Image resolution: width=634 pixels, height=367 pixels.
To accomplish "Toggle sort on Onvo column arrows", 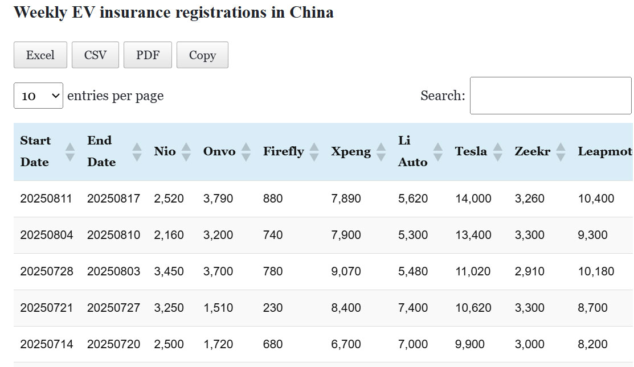I will click(x=246, y=151).
